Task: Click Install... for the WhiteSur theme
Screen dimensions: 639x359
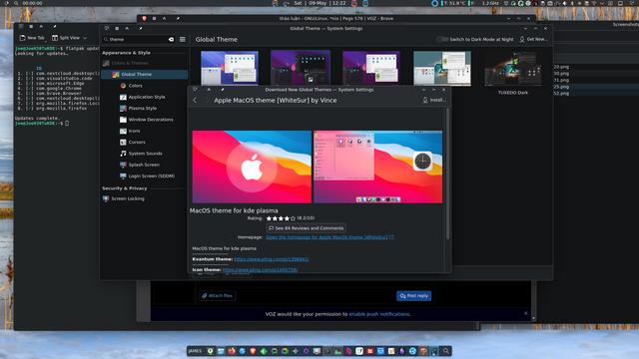Action: 434,100
